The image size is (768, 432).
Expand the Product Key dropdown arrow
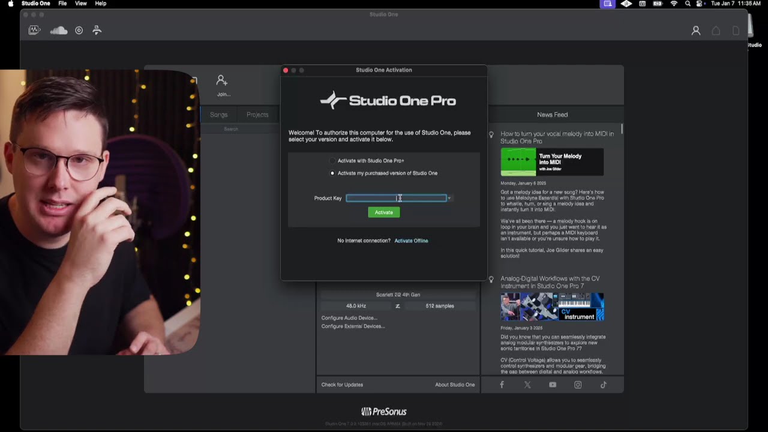449,198
